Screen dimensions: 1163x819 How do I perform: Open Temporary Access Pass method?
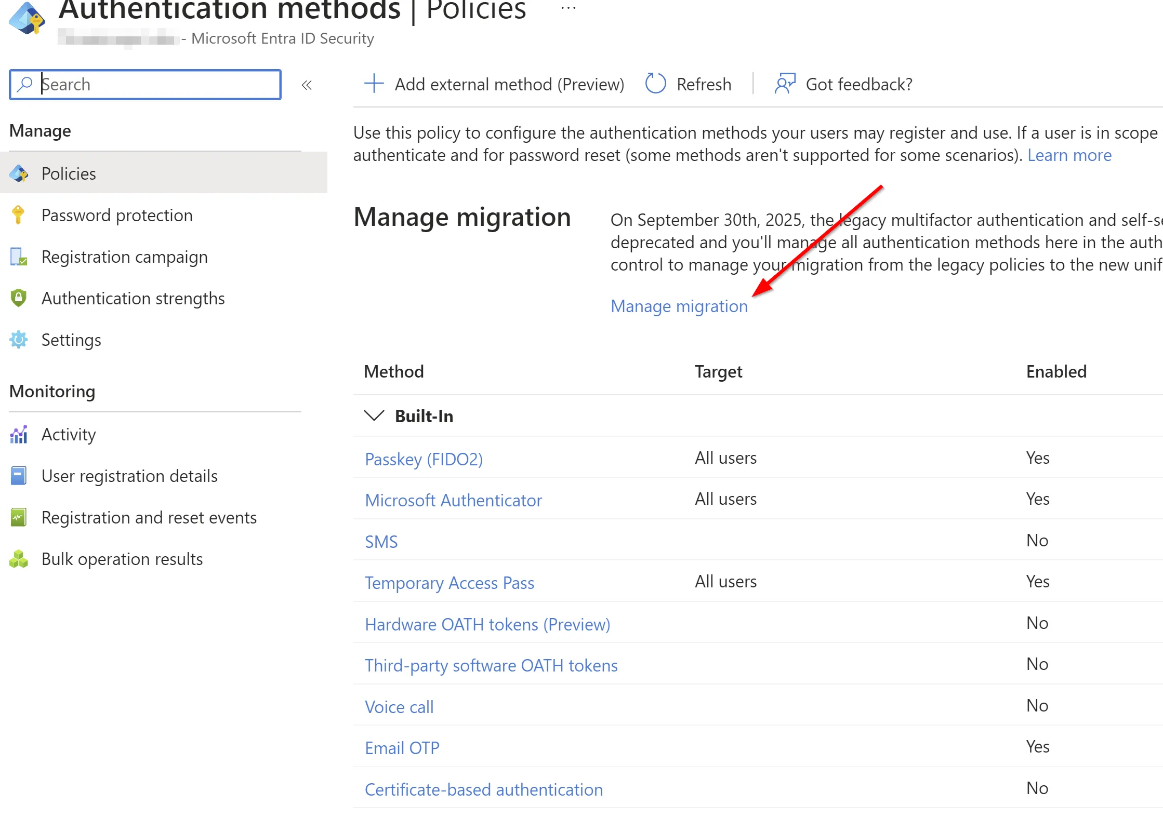pos(449,583)
